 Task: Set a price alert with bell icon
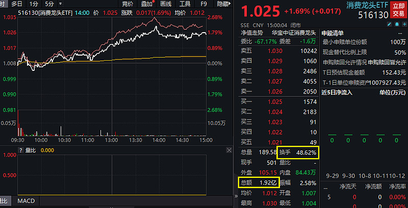pyautogui.click(x=397, y=24)
